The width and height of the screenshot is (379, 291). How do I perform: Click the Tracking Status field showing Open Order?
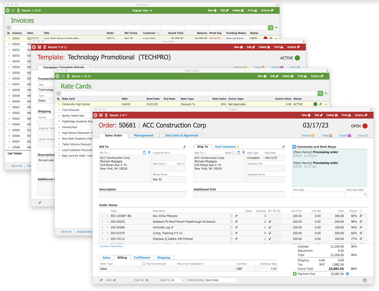[x=220, y=280]
